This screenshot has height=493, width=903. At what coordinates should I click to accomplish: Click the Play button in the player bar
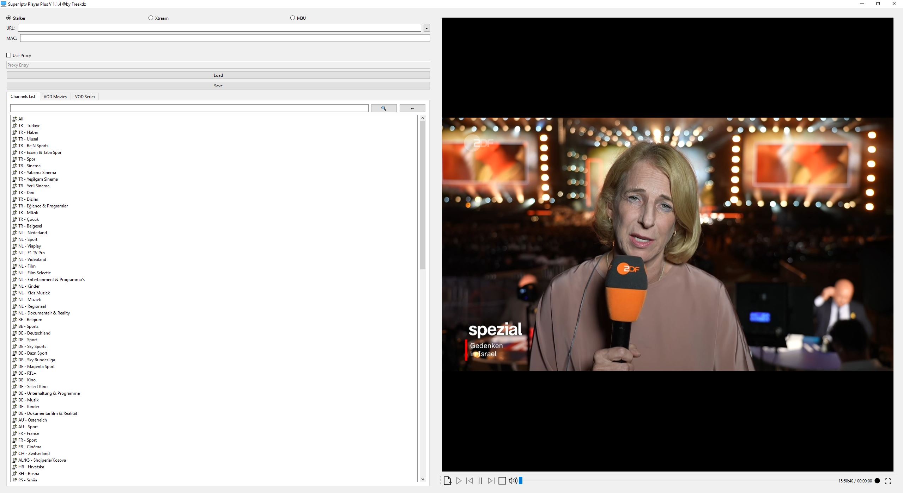click(x=459, y=481)
